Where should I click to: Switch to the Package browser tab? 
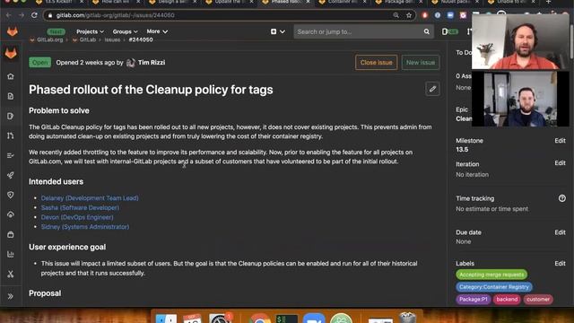coord(399,2)
